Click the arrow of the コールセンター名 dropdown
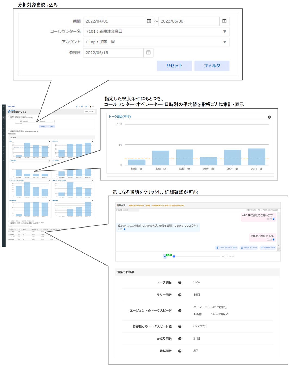The image size is (290, 367). click(x=224, y=32)
